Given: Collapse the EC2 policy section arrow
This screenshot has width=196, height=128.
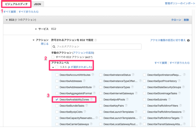Looking at the screenshot, I should pyautogui.click(x=7, y=20).
